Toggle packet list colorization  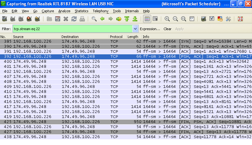[147, 19]
